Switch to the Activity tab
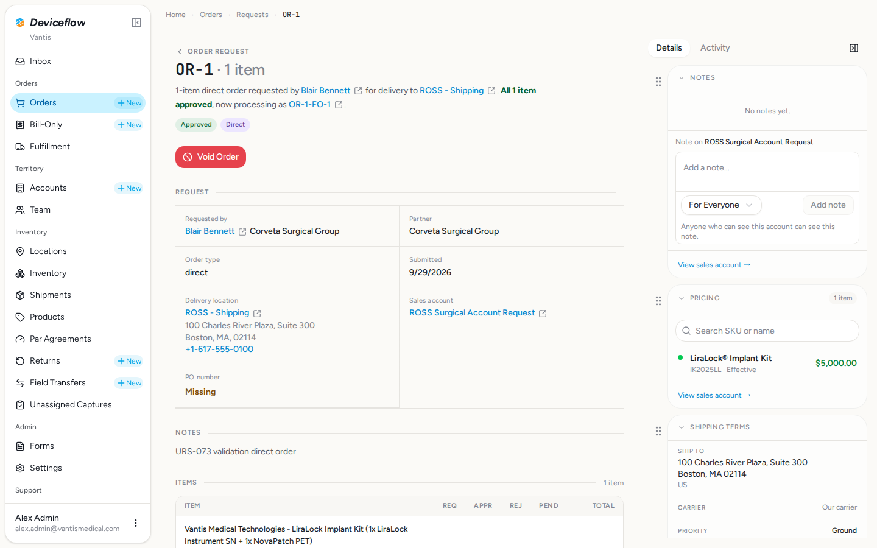This screenshot has width=877, height=548. pyautogui.click(x=715, y=48)
